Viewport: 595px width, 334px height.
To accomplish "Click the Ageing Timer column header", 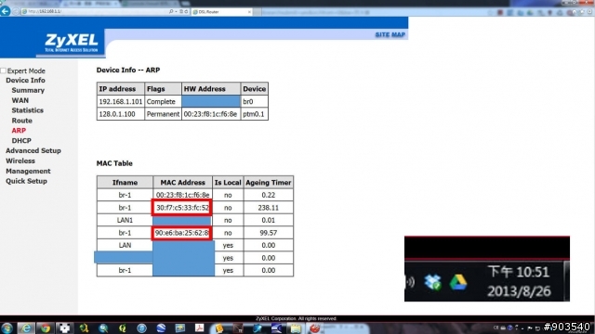I will (x=269, y=183).
